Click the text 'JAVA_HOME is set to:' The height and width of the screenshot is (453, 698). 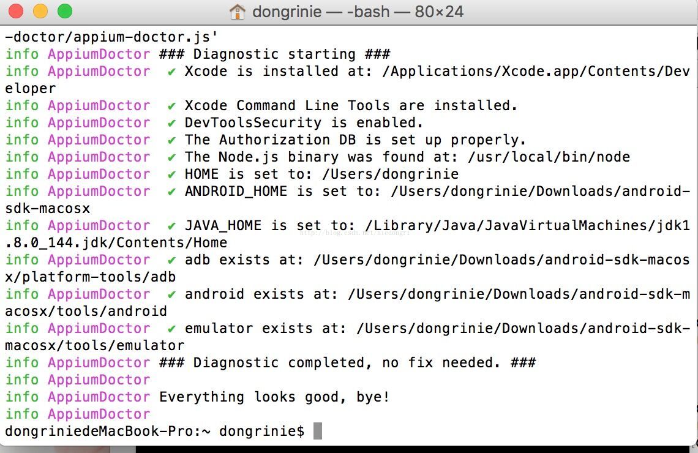click(270, 226)
